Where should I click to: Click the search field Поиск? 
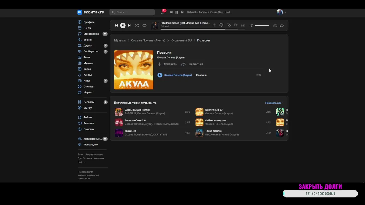(132, 12)
